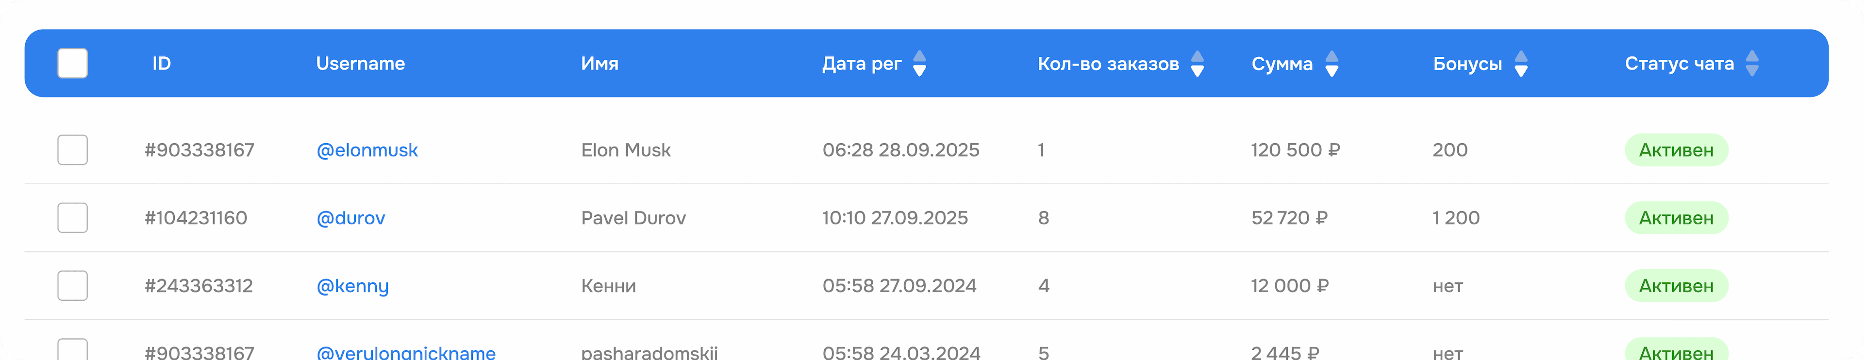Follow the @kenny username link
The image size is (1864, 360).
pyautogui.click(x=352, y=286)
